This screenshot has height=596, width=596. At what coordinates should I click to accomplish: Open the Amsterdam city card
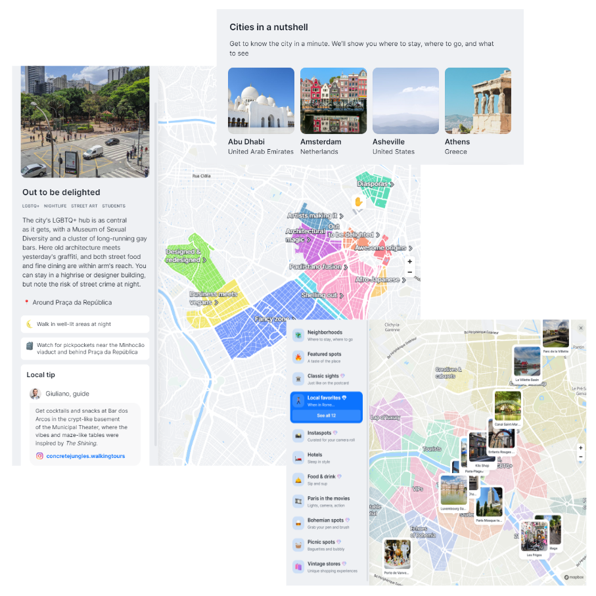point(333,111)
